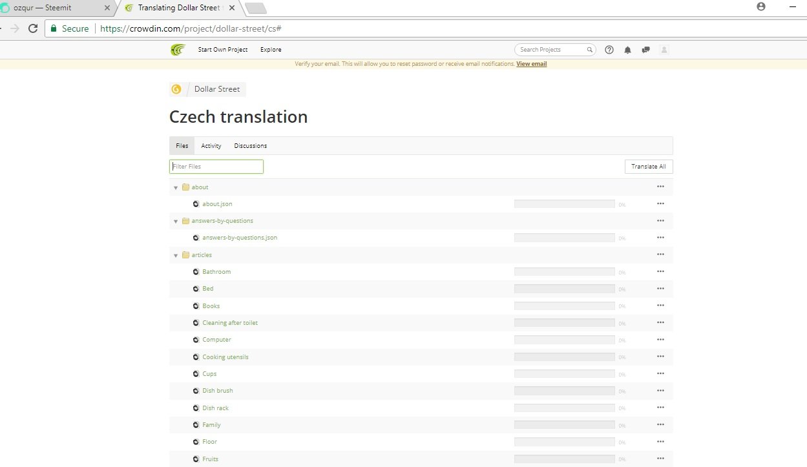Open the Explore menu item
The width and height of the screenshot is (807, 467).
[x=271, y=50]
